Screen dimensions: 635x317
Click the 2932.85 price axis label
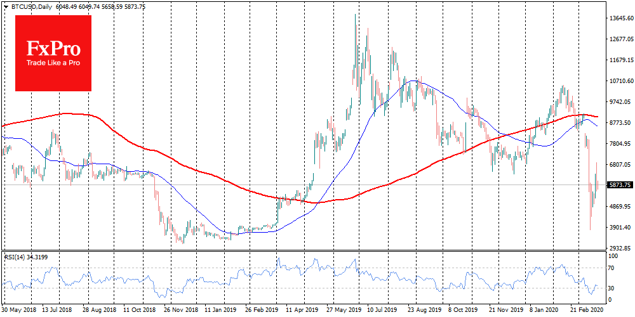(620, 248)
